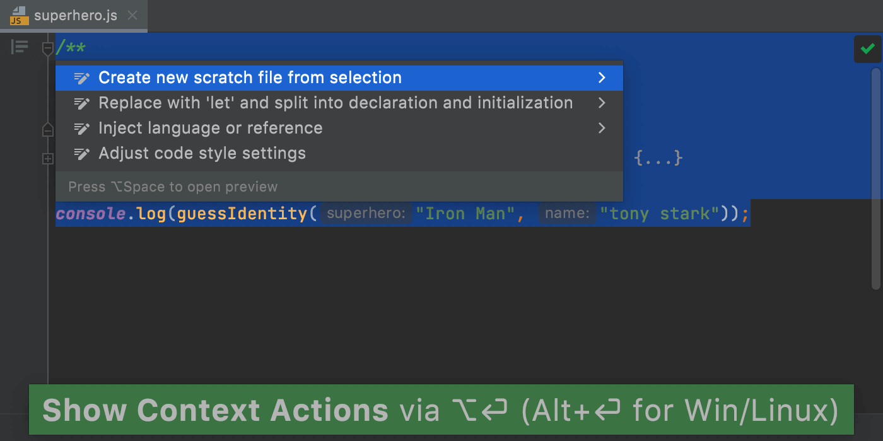Expand submenu arrow for Create new scratch file
The width and height of the screenshot is (883, 441).
[x=602, y=77]
